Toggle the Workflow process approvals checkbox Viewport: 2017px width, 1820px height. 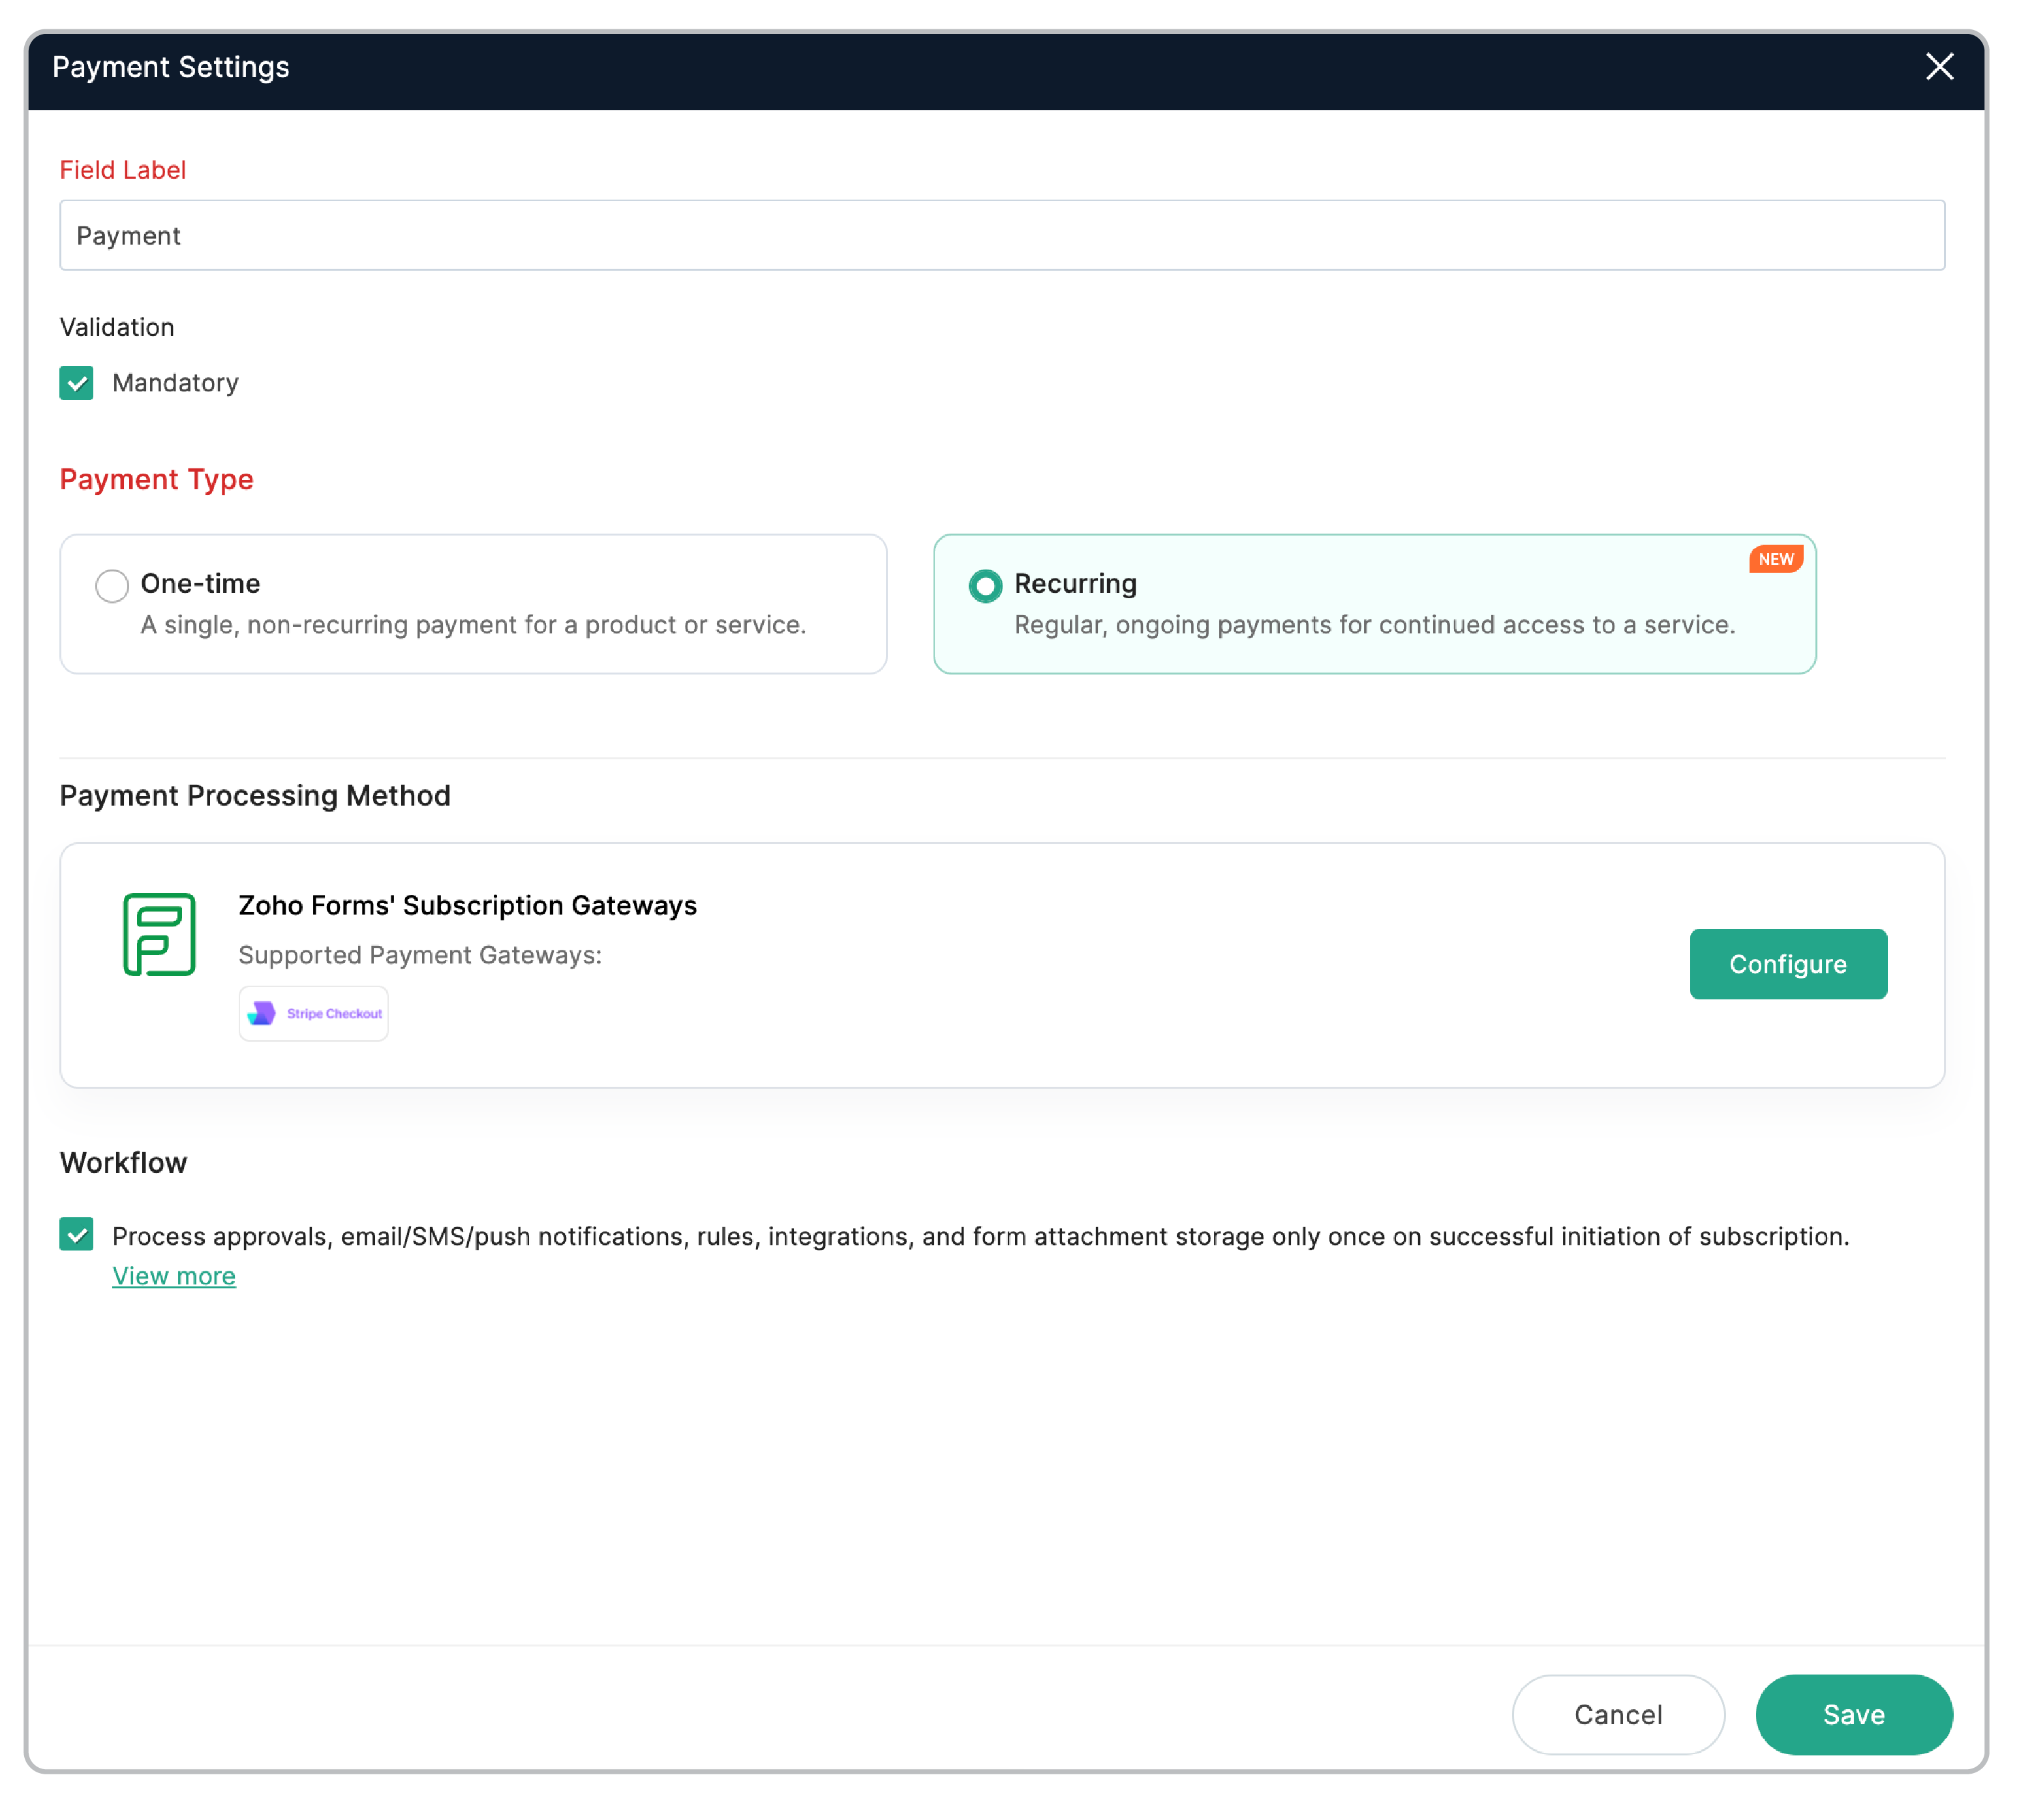tap(76, 1234)
